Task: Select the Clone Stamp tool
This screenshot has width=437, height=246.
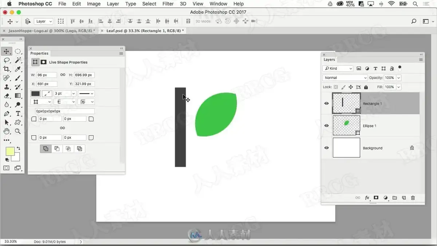Action: pos(7,87)
